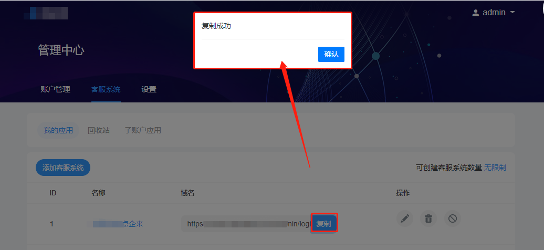The width and height of the screenshot is (544, 250).
Task: Open the 账户管理 tab
Action: (x=56, y=90)
